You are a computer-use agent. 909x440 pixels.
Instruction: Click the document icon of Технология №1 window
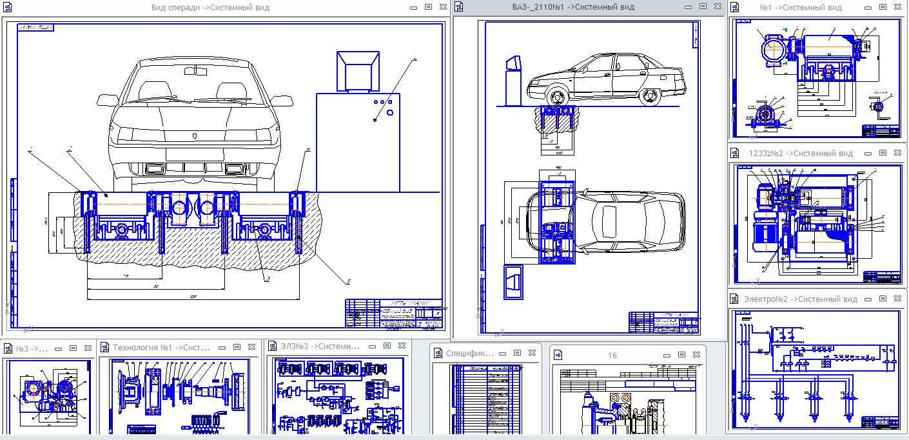104,347
